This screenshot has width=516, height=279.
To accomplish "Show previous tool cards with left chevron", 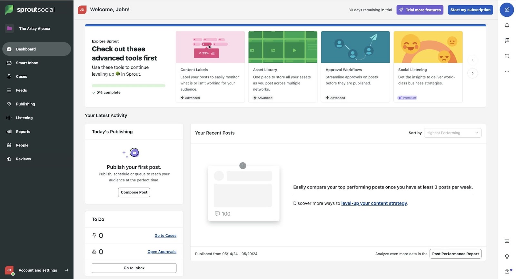I will click(472, 60).
